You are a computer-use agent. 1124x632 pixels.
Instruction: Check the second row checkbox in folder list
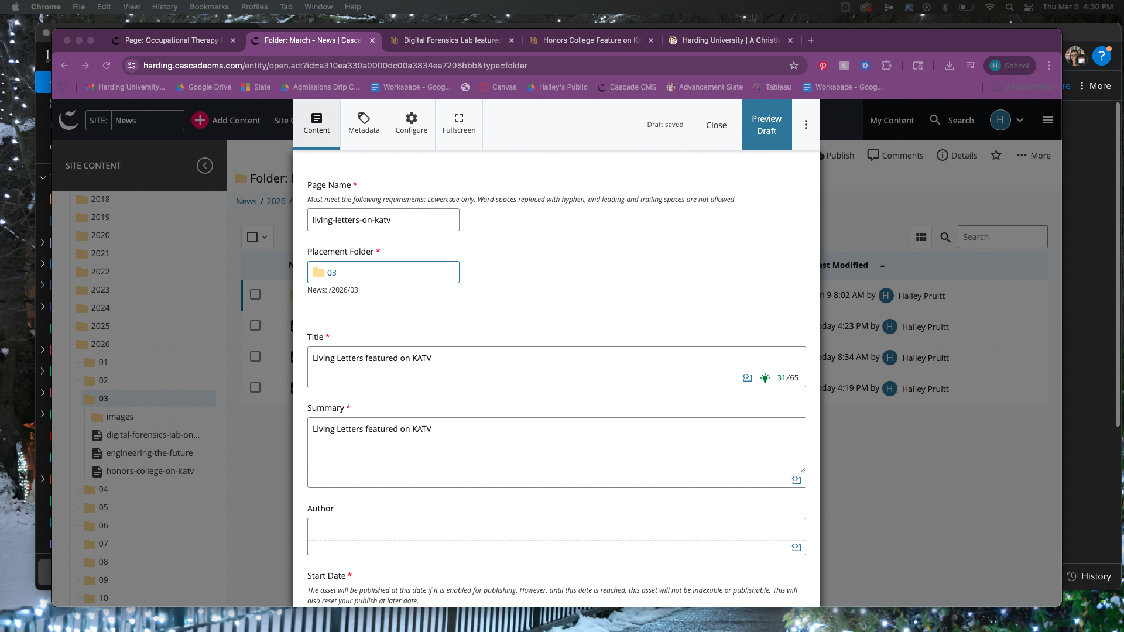(255, 325)
